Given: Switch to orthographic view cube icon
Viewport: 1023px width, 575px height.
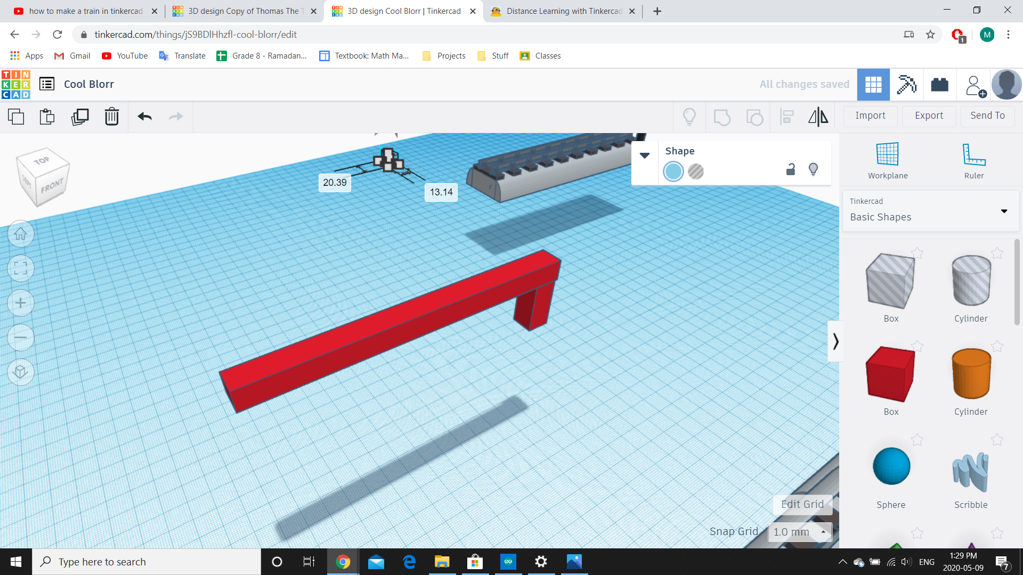Looking at the screenshot, I should 21,372.
